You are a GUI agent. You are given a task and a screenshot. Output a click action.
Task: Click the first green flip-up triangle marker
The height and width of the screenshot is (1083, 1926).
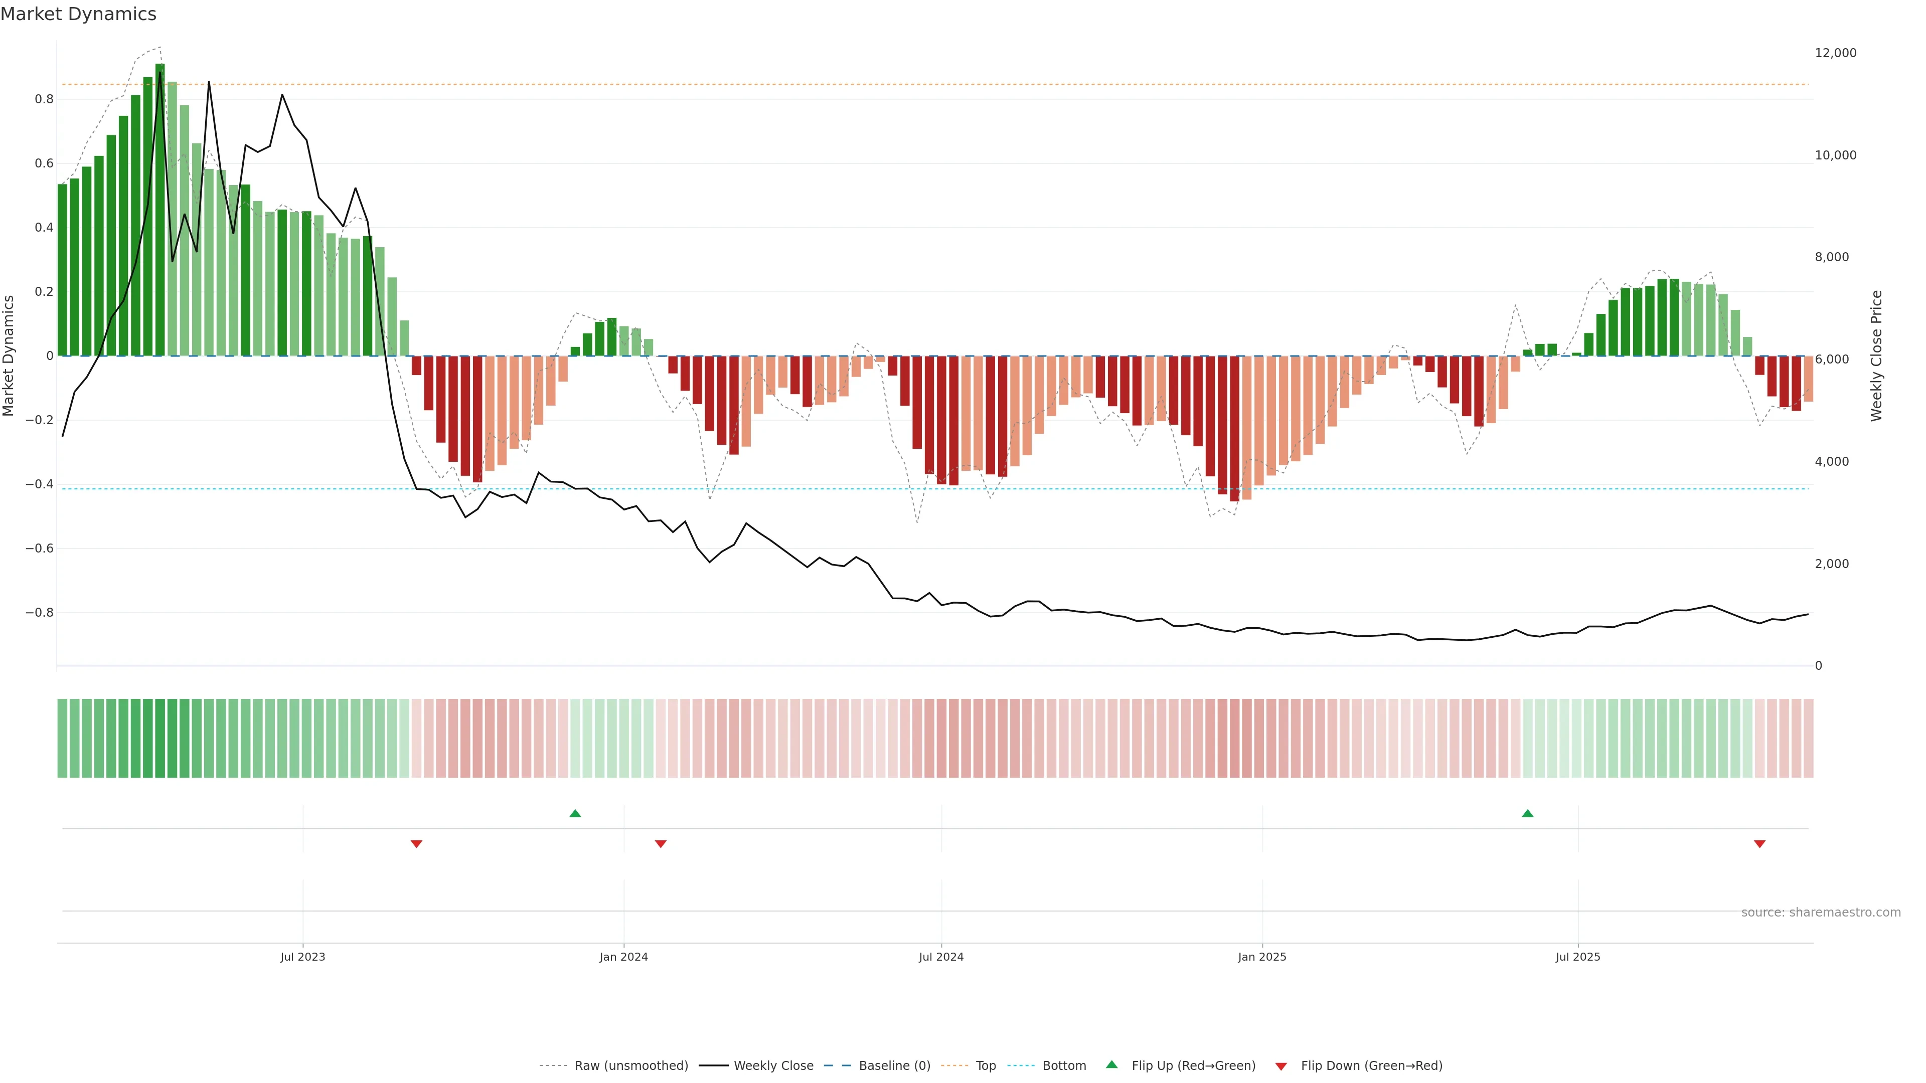point(575,813)
